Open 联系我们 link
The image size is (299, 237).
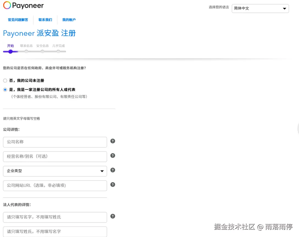click(45, 20)
